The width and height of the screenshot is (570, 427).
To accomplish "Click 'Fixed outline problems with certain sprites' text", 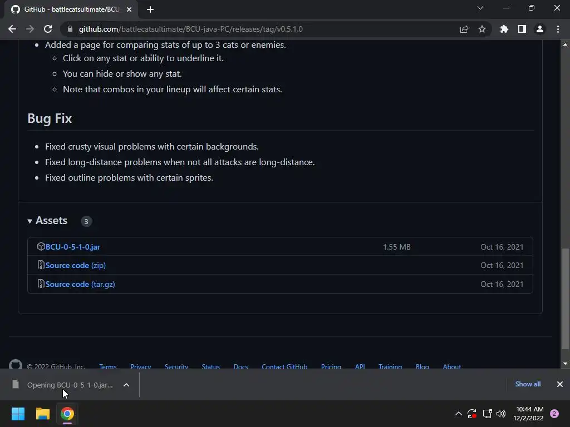I will coord(129,178).
